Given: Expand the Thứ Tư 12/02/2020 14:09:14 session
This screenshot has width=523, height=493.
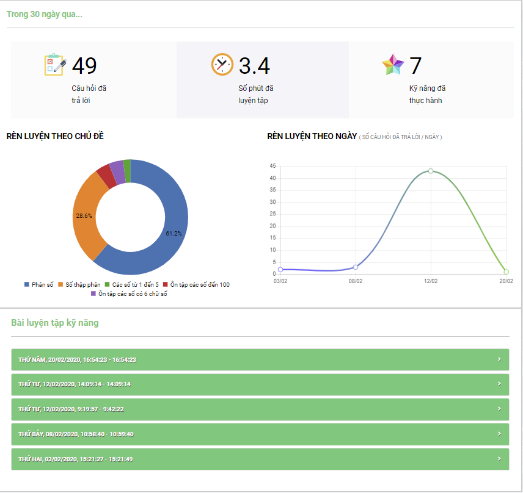Looking at the screenshot, I should pos(260,384).
